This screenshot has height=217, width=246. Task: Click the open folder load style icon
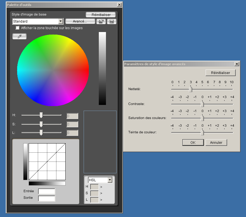pyautogui.click(x=101, y=22)
